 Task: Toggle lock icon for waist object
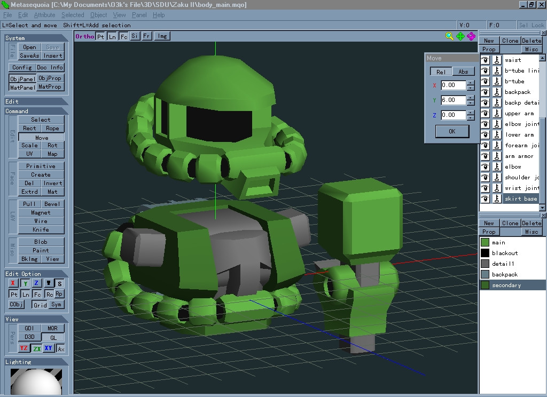point(497,60)
